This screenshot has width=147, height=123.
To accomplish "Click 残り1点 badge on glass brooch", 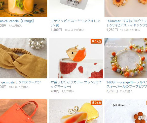I will 96,103.
